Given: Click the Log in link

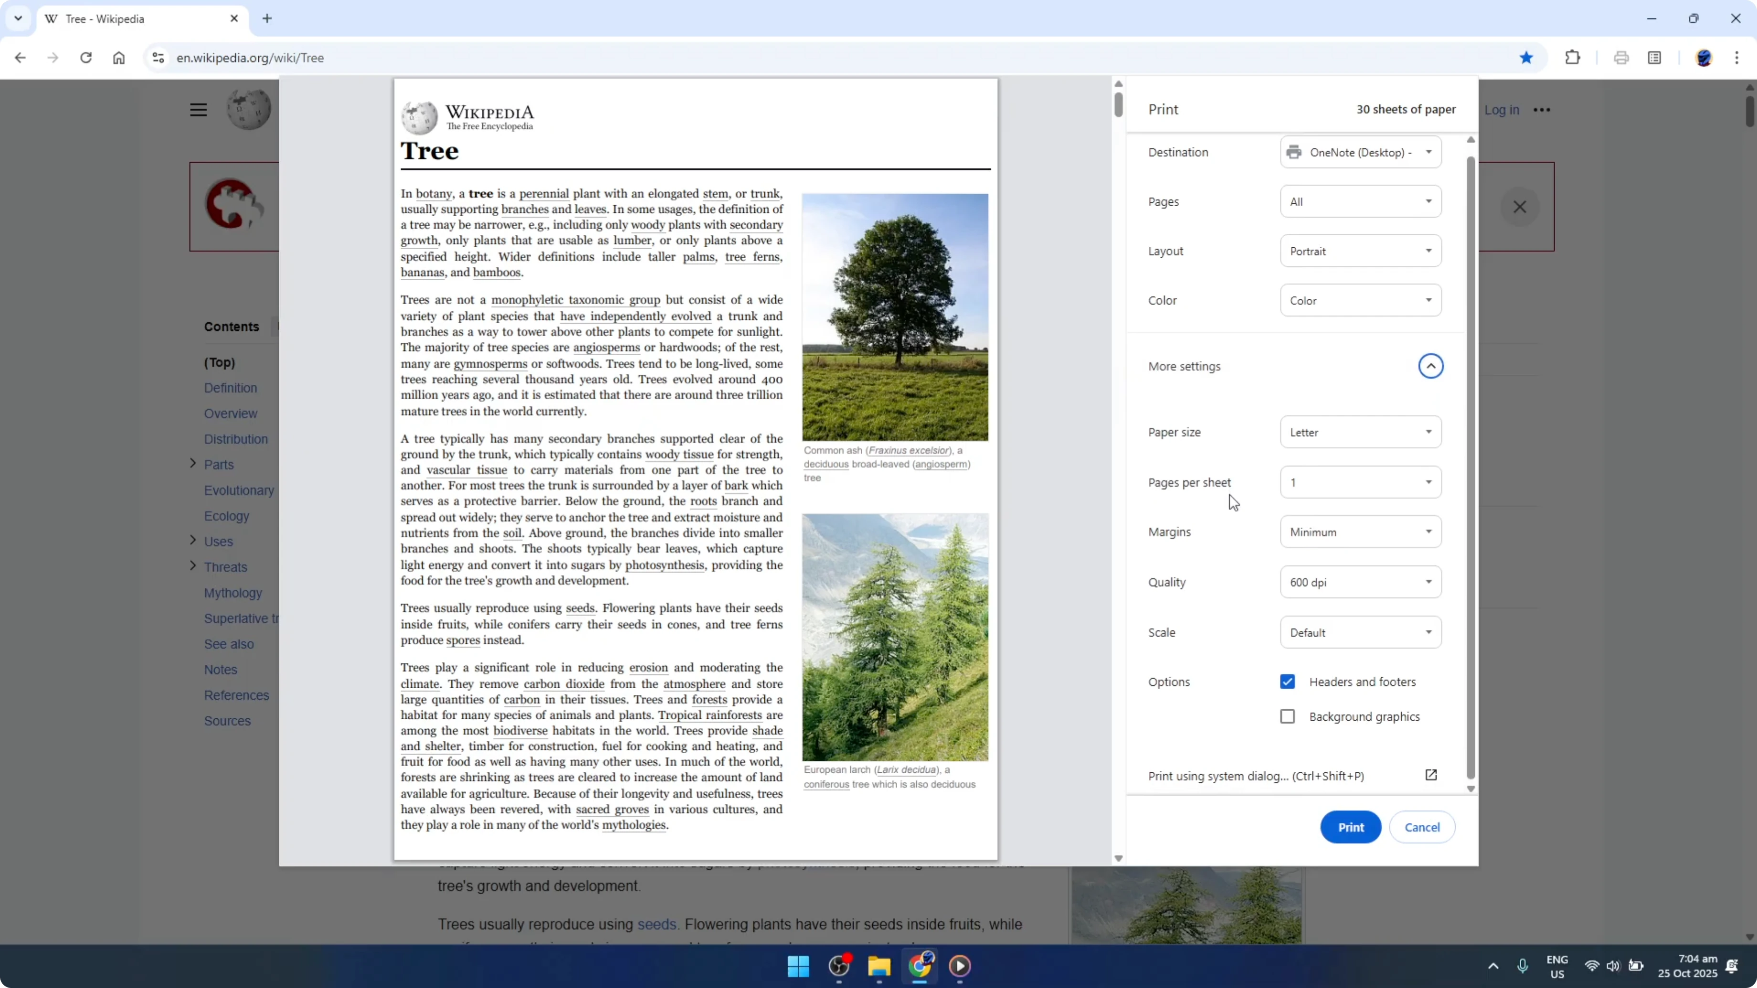Looking at the screenshot, I should [1501, 110].
